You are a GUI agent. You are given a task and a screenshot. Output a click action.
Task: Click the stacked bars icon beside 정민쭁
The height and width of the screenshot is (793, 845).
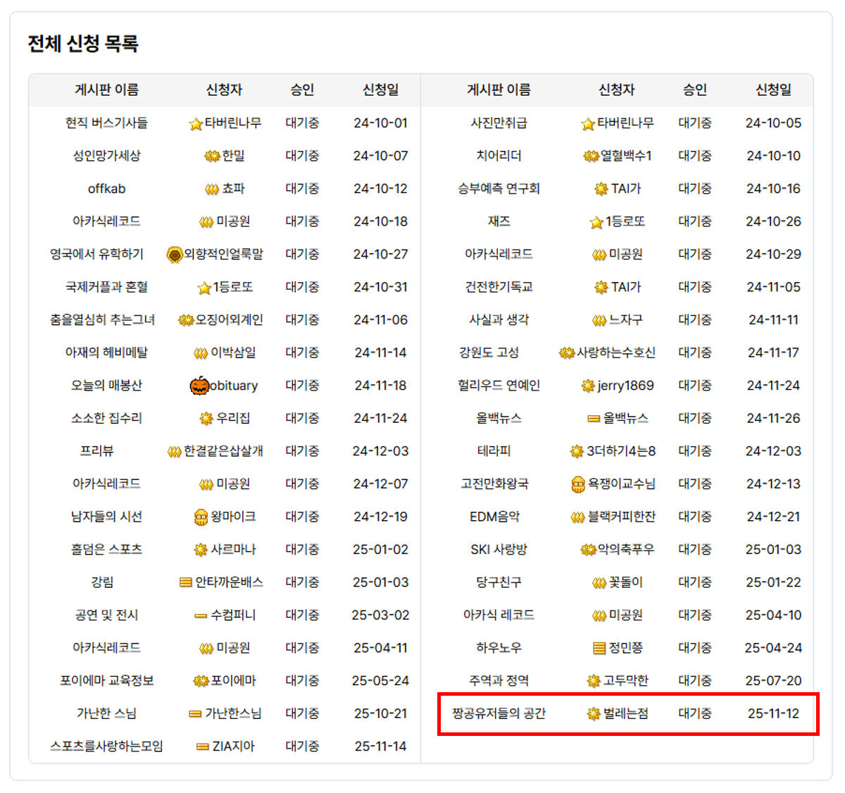click(599, 648)
